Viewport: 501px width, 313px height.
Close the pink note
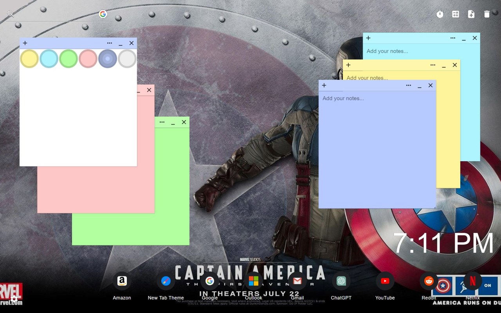(x=149, y=90)
